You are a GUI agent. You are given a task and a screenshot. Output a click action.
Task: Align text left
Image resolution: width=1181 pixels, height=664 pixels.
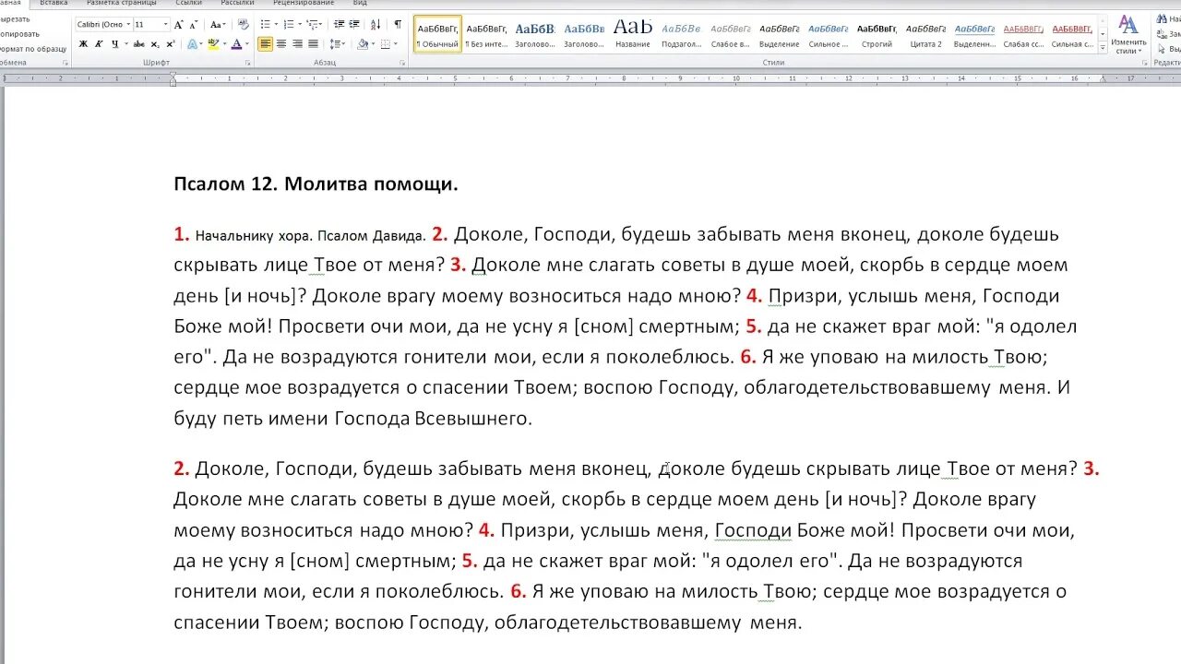click(x=266, y=43)
